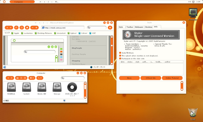
Task: Go to home page via house icon
Action: coord(27,28)
